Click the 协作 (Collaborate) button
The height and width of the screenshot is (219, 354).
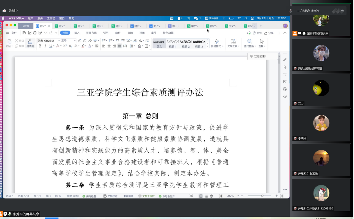tap(257, 33)
